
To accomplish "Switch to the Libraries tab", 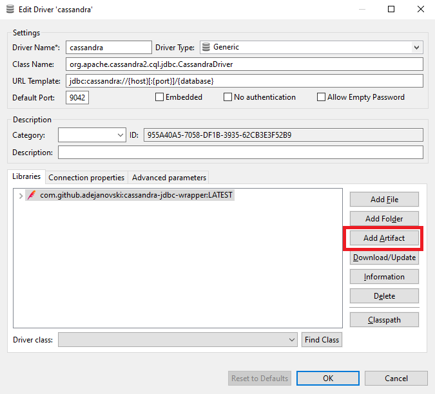I will click(x=26, y=176).
